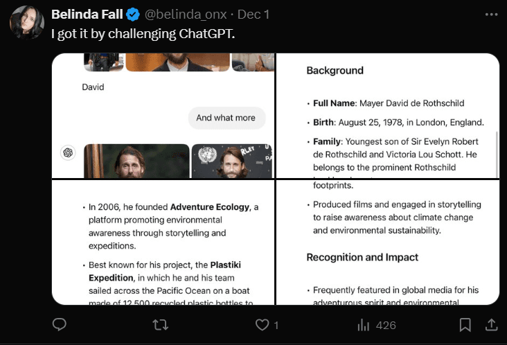Click the blue verified badge
The height and width of the screenshot is (345, 507).
(x=133, y=15)
